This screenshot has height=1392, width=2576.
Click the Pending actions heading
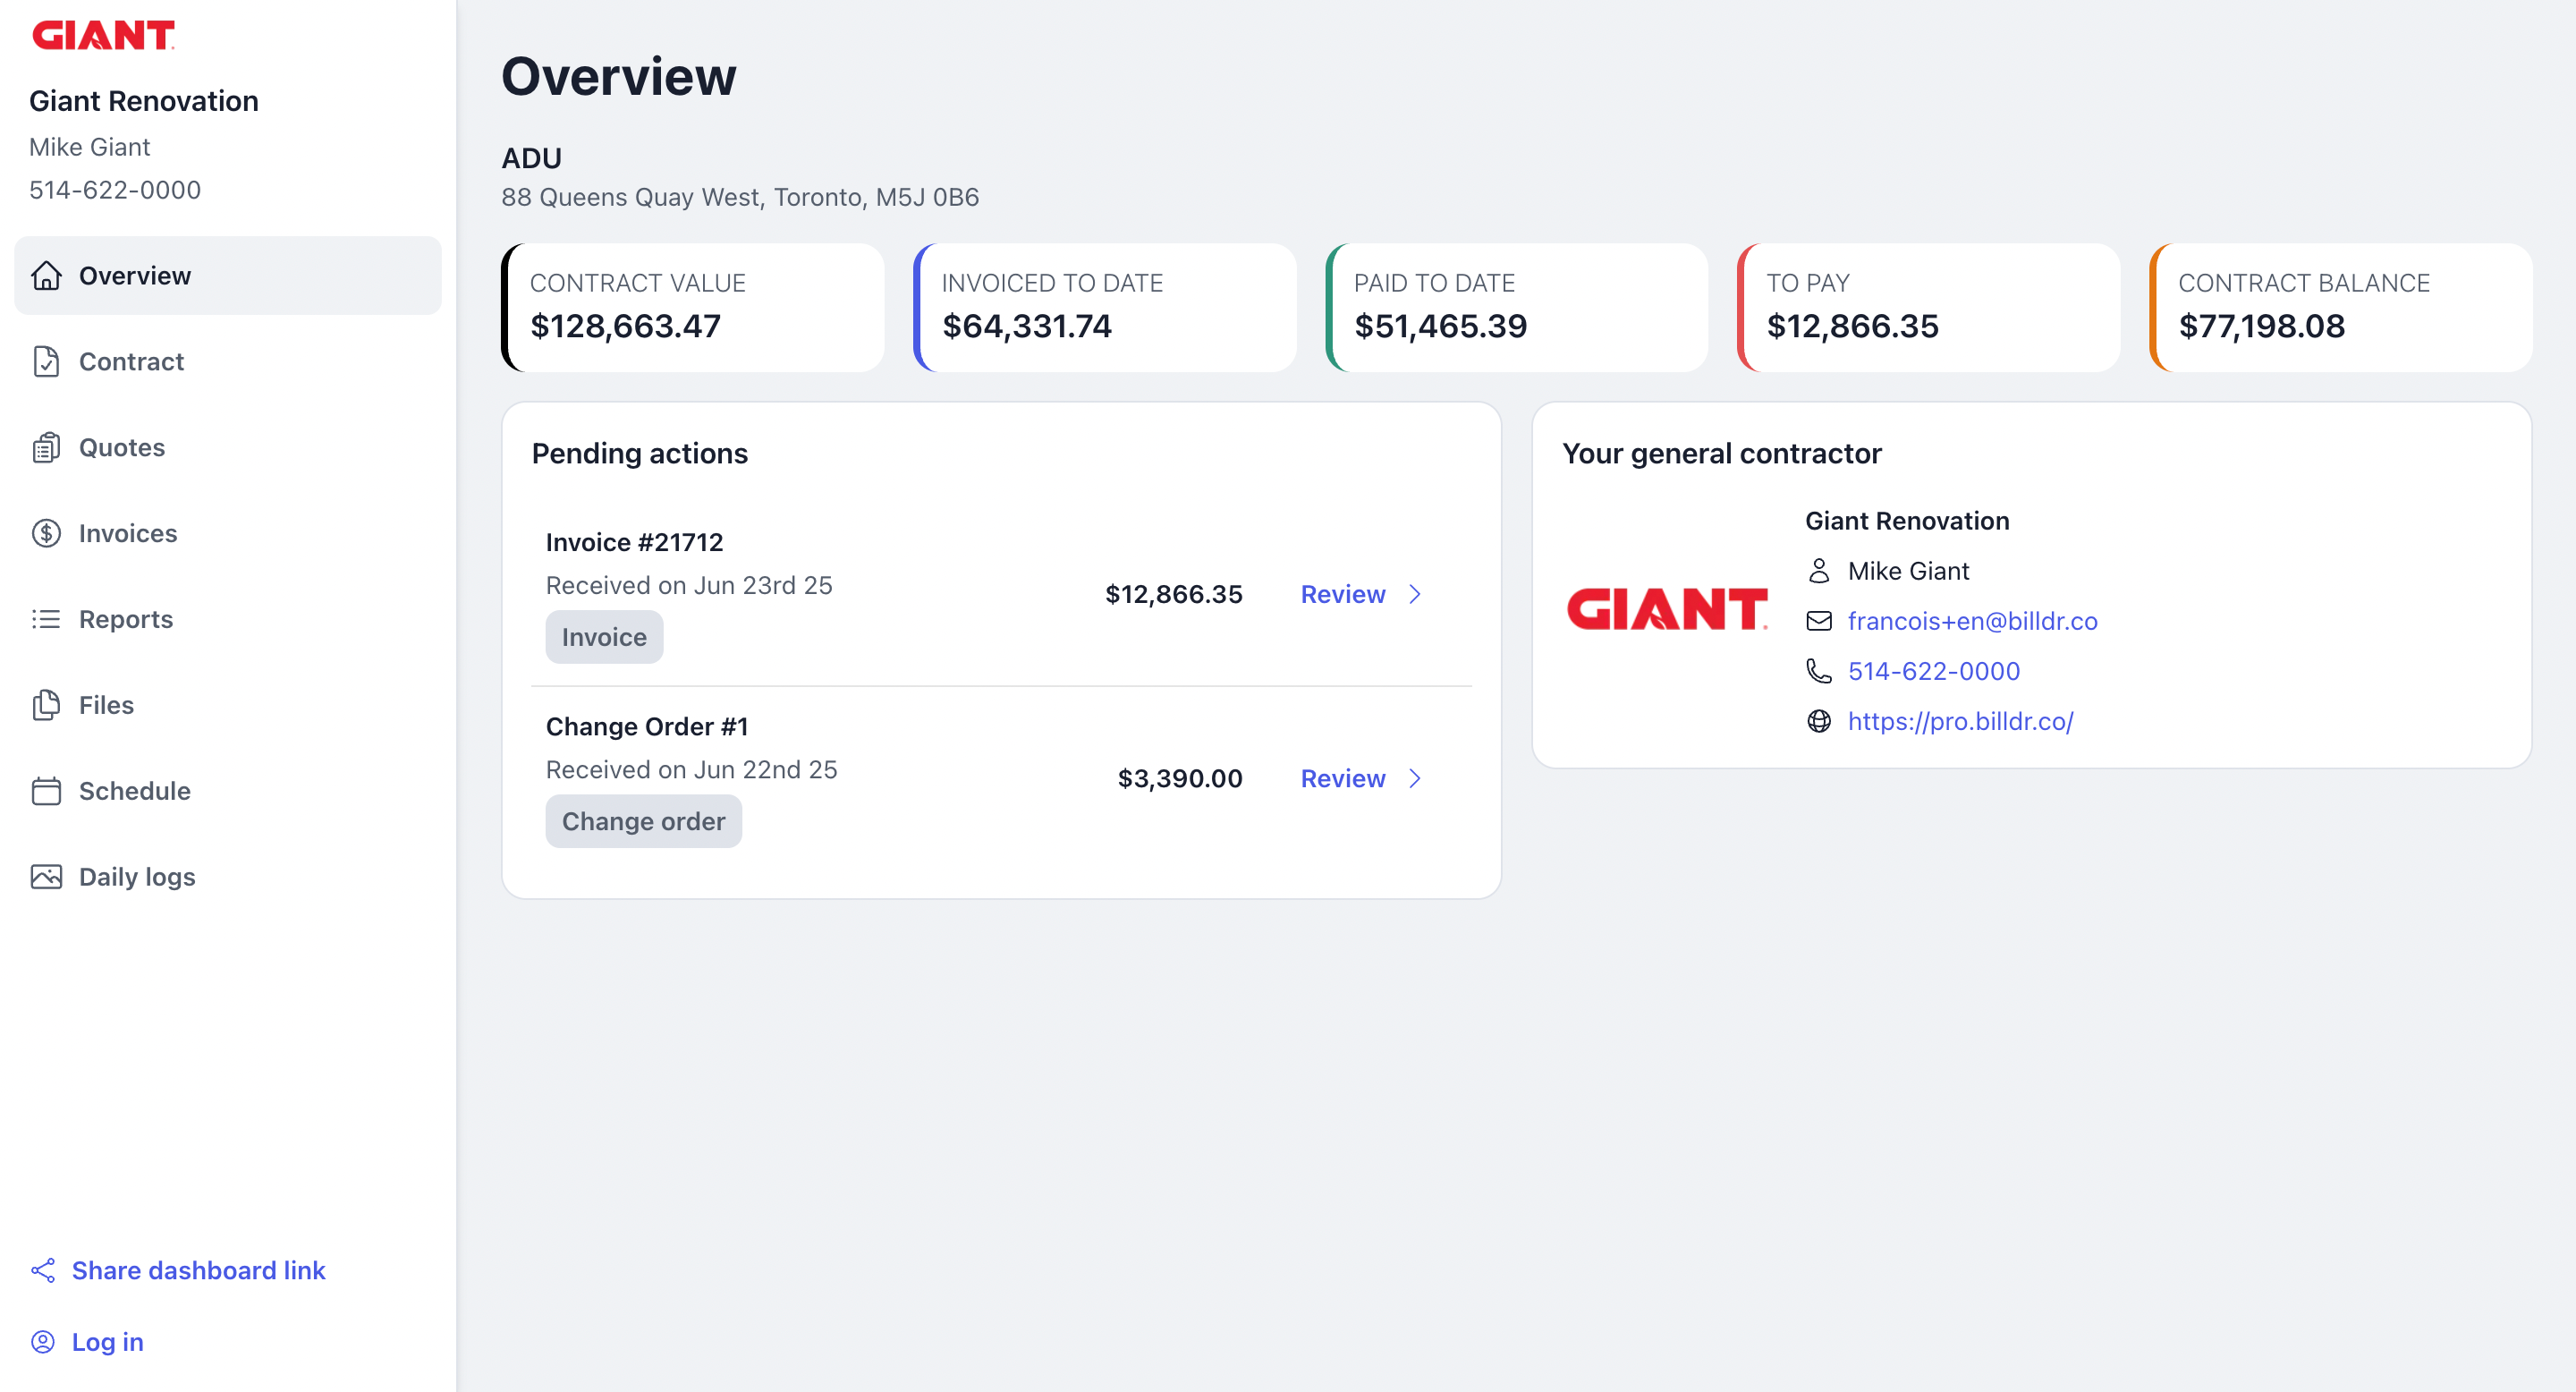[640, 453]
